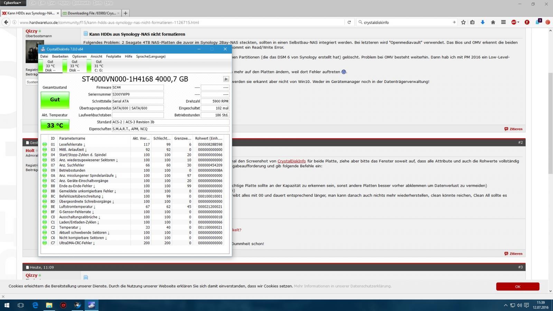Viewport: 553px width, 311px height.
Task: Open the browser hamburger menu icon
Action: tap(504, 22)
